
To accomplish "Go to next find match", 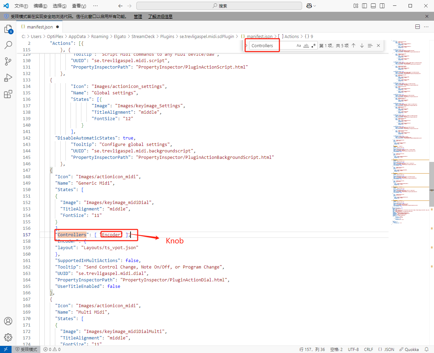I will coord(362,45).
